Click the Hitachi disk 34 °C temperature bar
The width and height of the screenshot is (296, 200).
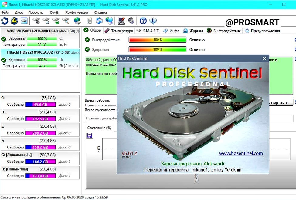[42, 66]
